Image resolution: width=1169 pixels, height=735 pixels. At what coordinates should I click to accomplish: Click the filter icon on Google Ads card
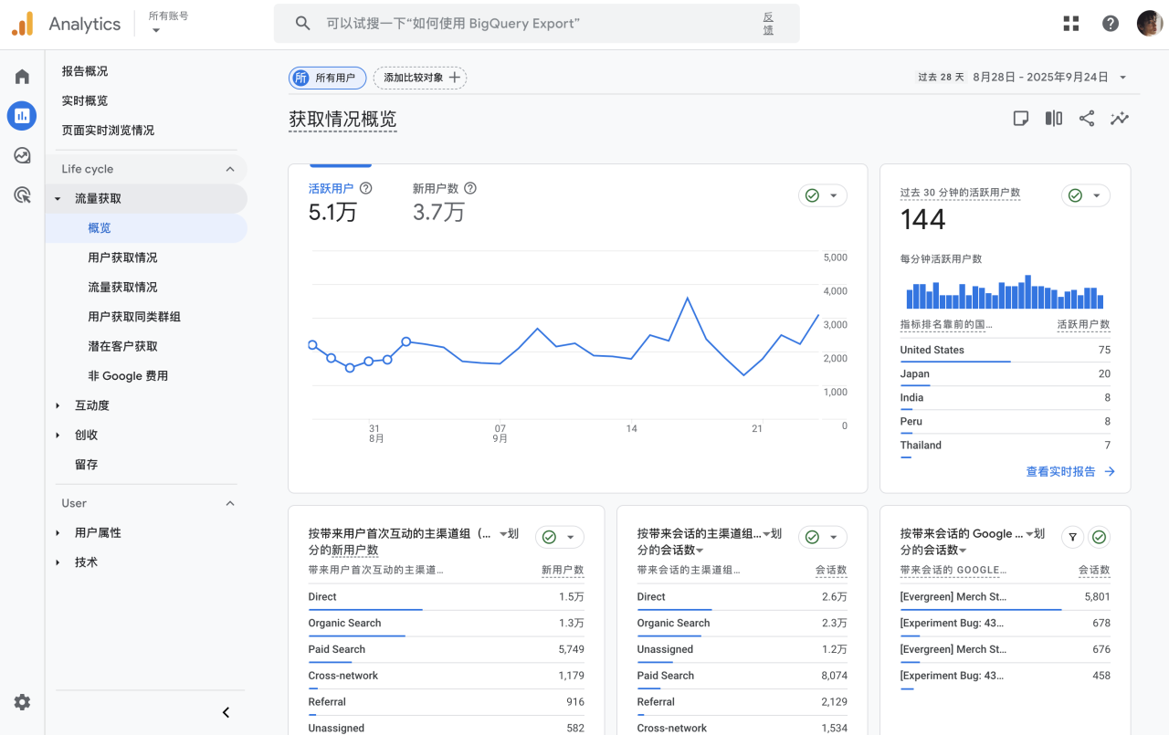(x=1072, y=538)
